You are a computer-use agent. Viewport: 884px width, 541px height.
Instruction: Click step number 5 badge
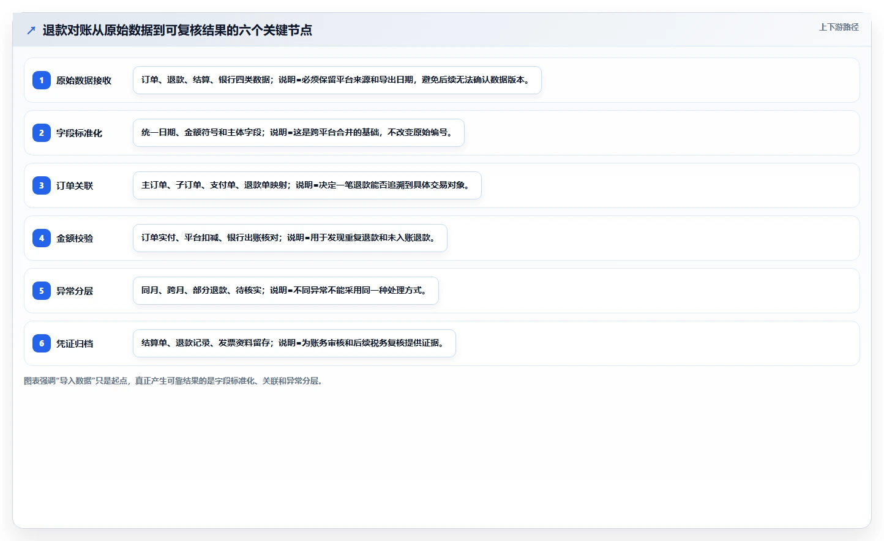click(42, 291)
